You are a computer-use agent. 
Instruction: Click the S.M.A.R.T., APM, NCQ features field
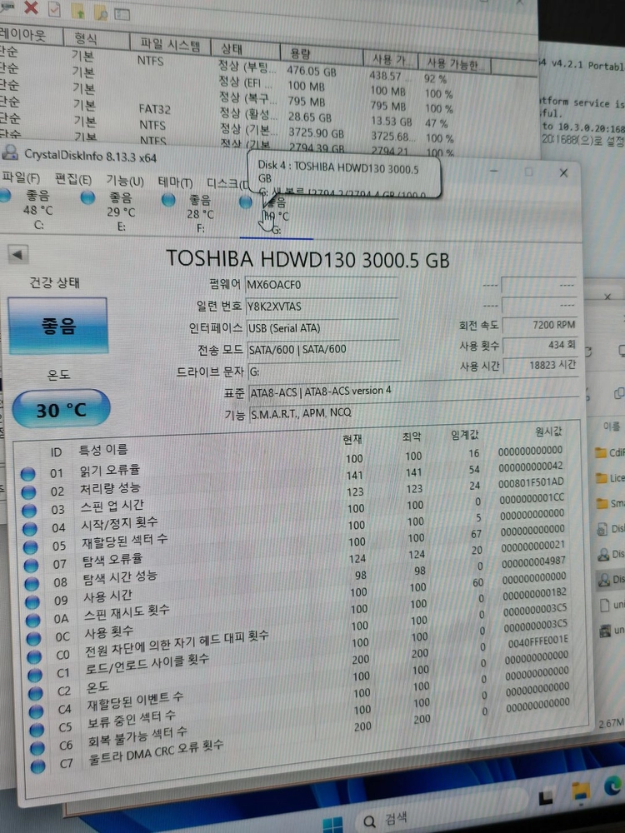[x=414, y=413]
